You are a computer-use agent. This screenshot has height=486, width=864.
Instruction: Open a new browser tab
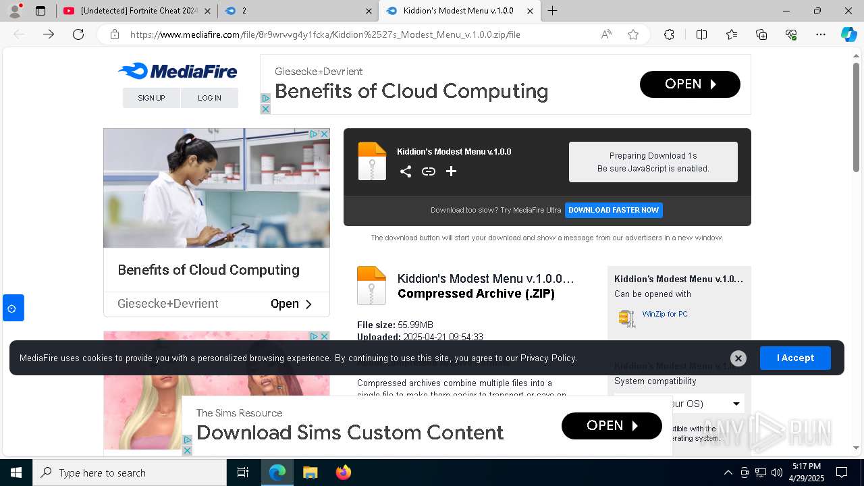click(x=552, y=11)
